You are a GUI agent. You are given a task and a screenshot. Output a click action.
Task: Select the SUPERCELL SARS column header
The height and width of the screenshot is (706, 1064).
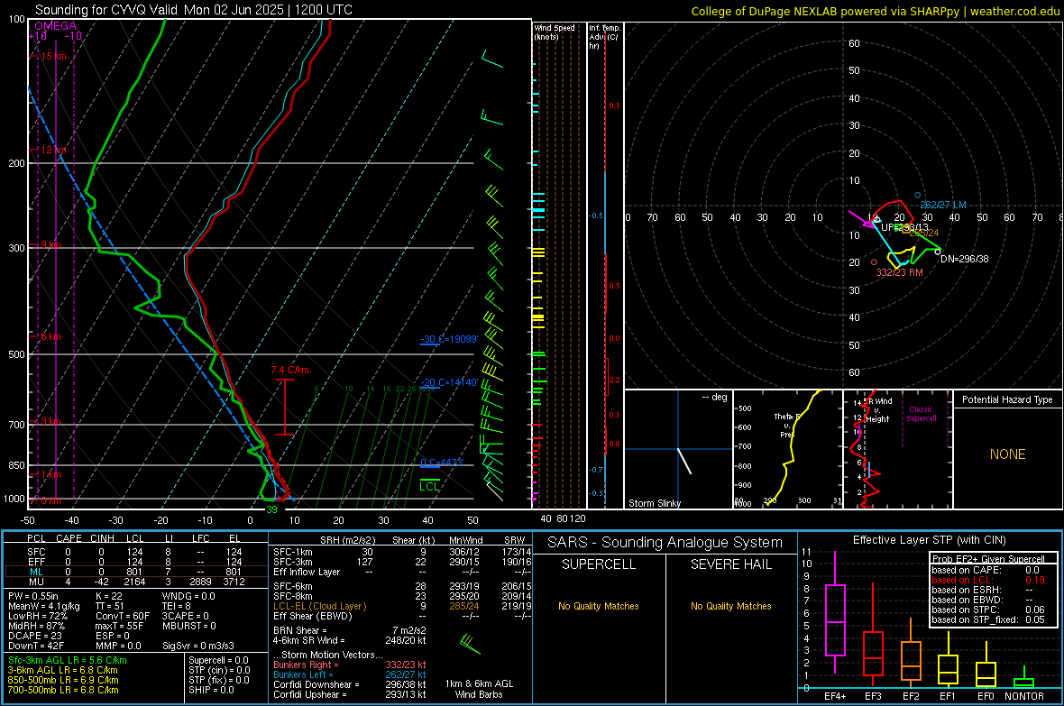click(599, 564)
